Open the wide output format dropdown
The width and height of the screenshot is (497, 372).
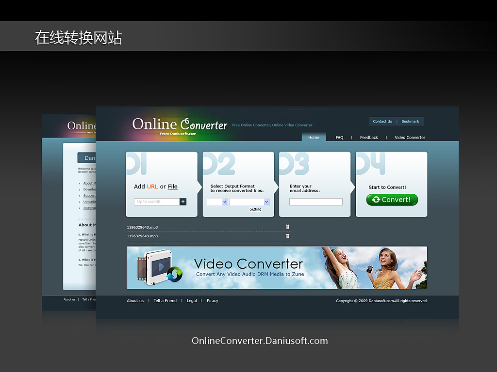click(x=249, y=202)
